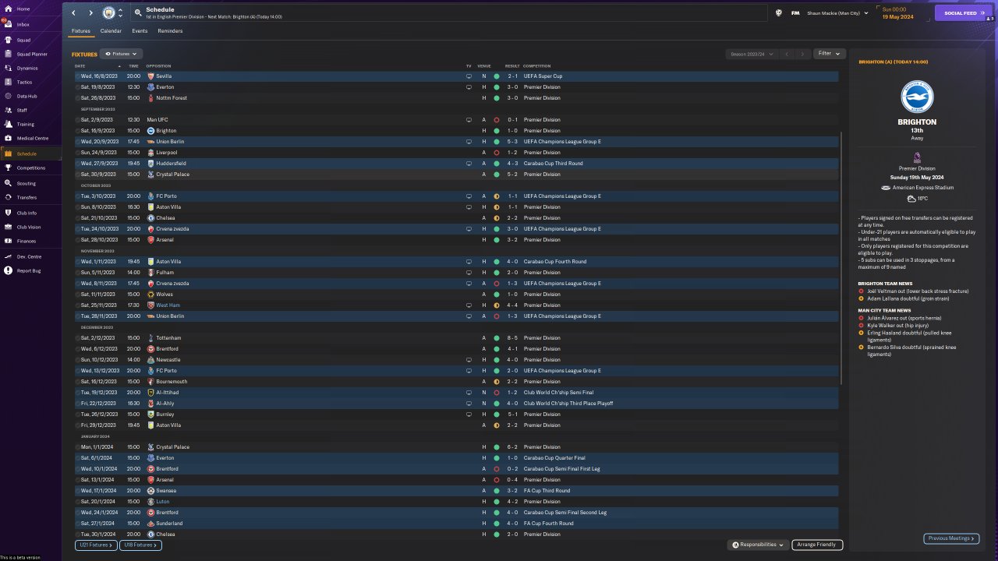Open the Competitions trophy icon
The image size is (998, 561).
point(9,168)
